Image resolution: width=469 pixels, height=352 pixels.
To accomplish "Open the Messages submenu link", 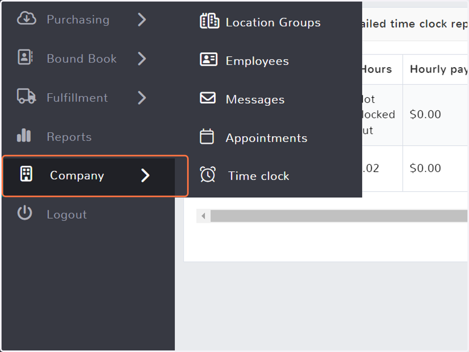I will 255,100.
